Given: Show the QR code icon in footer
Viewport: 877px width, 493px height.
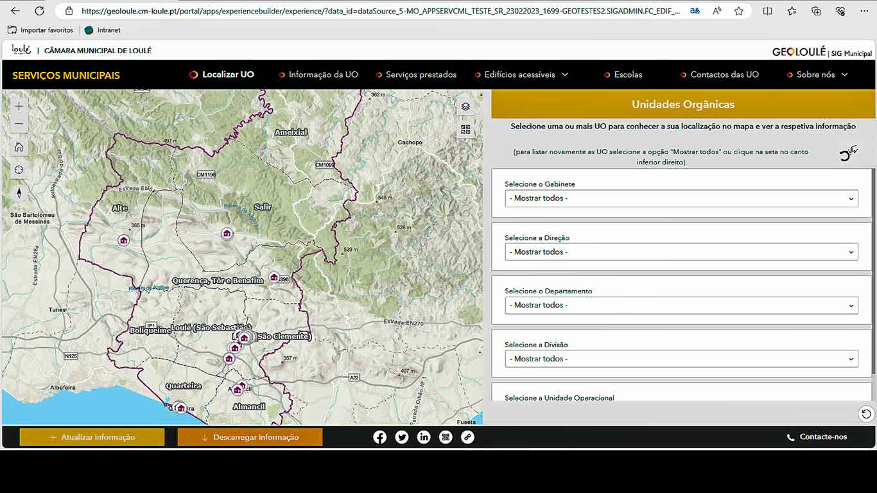Looking at the screenshot, I should tap(446, 437).
